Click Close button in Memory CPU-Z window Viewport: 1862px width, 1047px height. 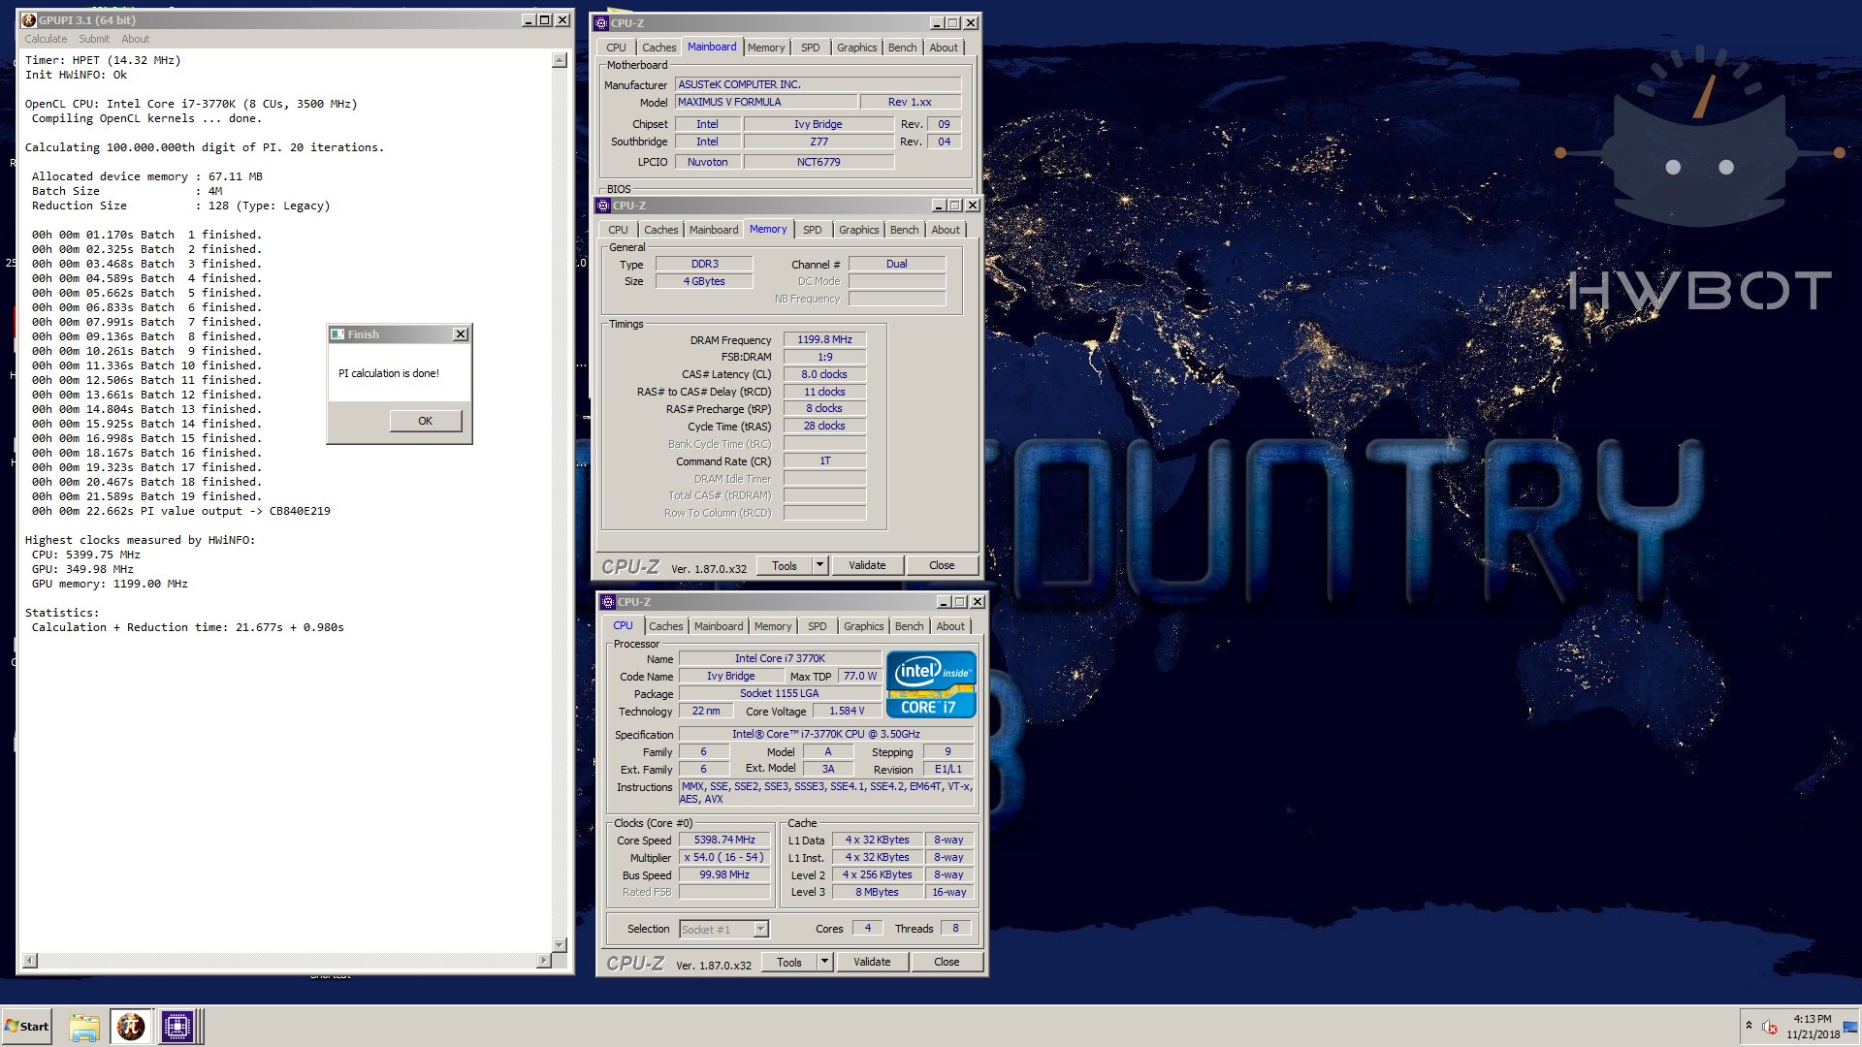[942, 566]
